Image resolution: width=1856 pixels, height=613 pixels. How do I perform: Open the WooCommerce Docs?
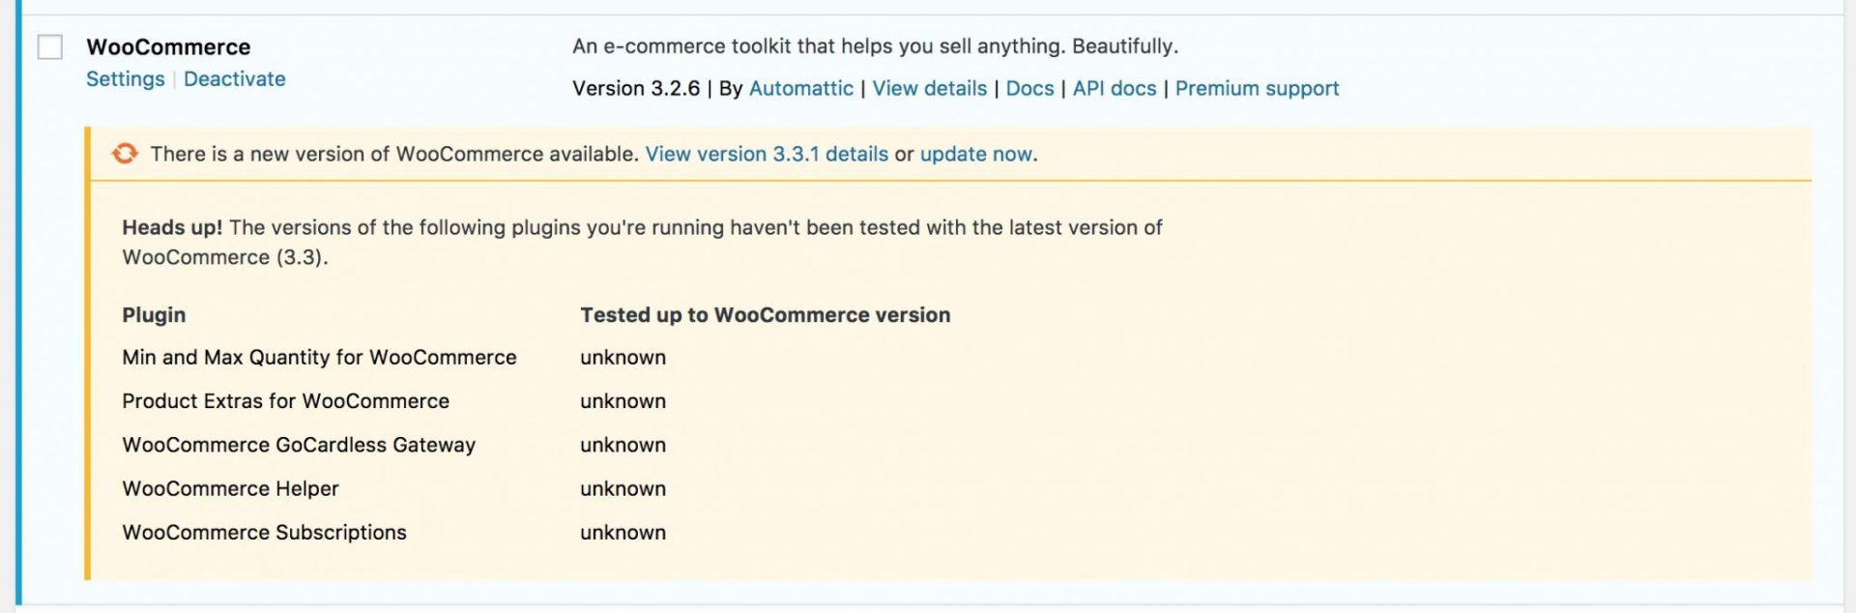(1029, 88)
